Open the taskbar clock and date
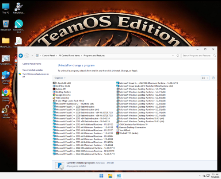This screenshot has width=221, height=179. pos(215,176)
